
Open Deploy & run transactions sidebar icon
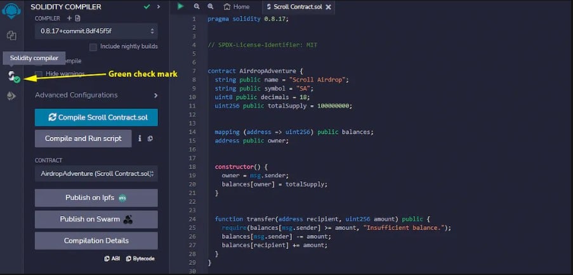[11, 96]
